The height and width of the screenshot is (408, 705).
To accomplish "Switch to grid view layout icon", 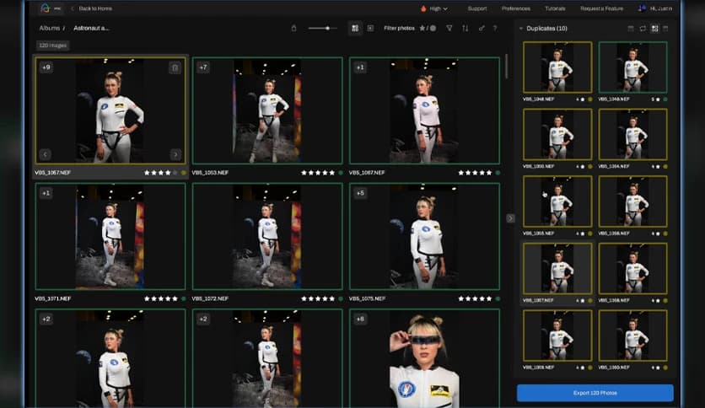I will (x=355, y=28).
